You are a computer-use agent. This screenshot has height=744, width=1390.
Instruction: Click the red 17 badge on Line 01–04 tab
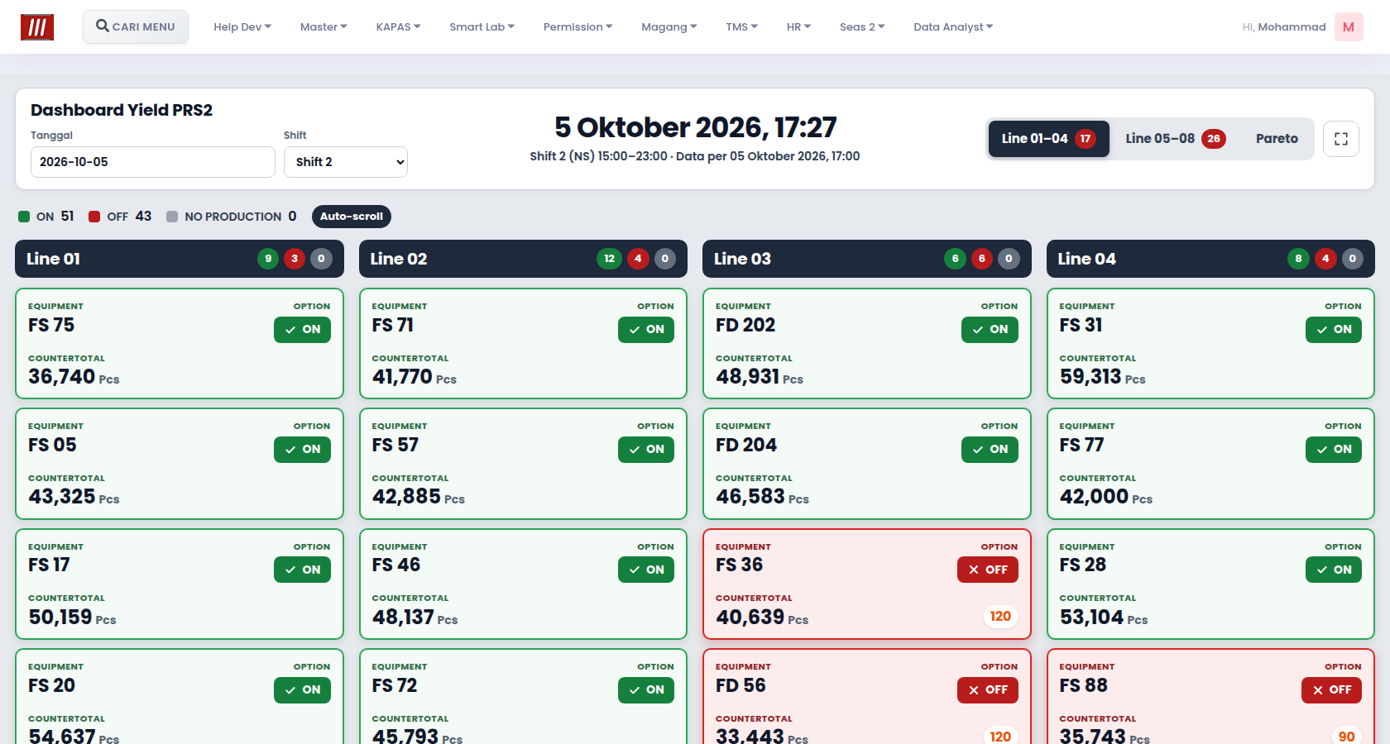click(x=1086, y=139)
